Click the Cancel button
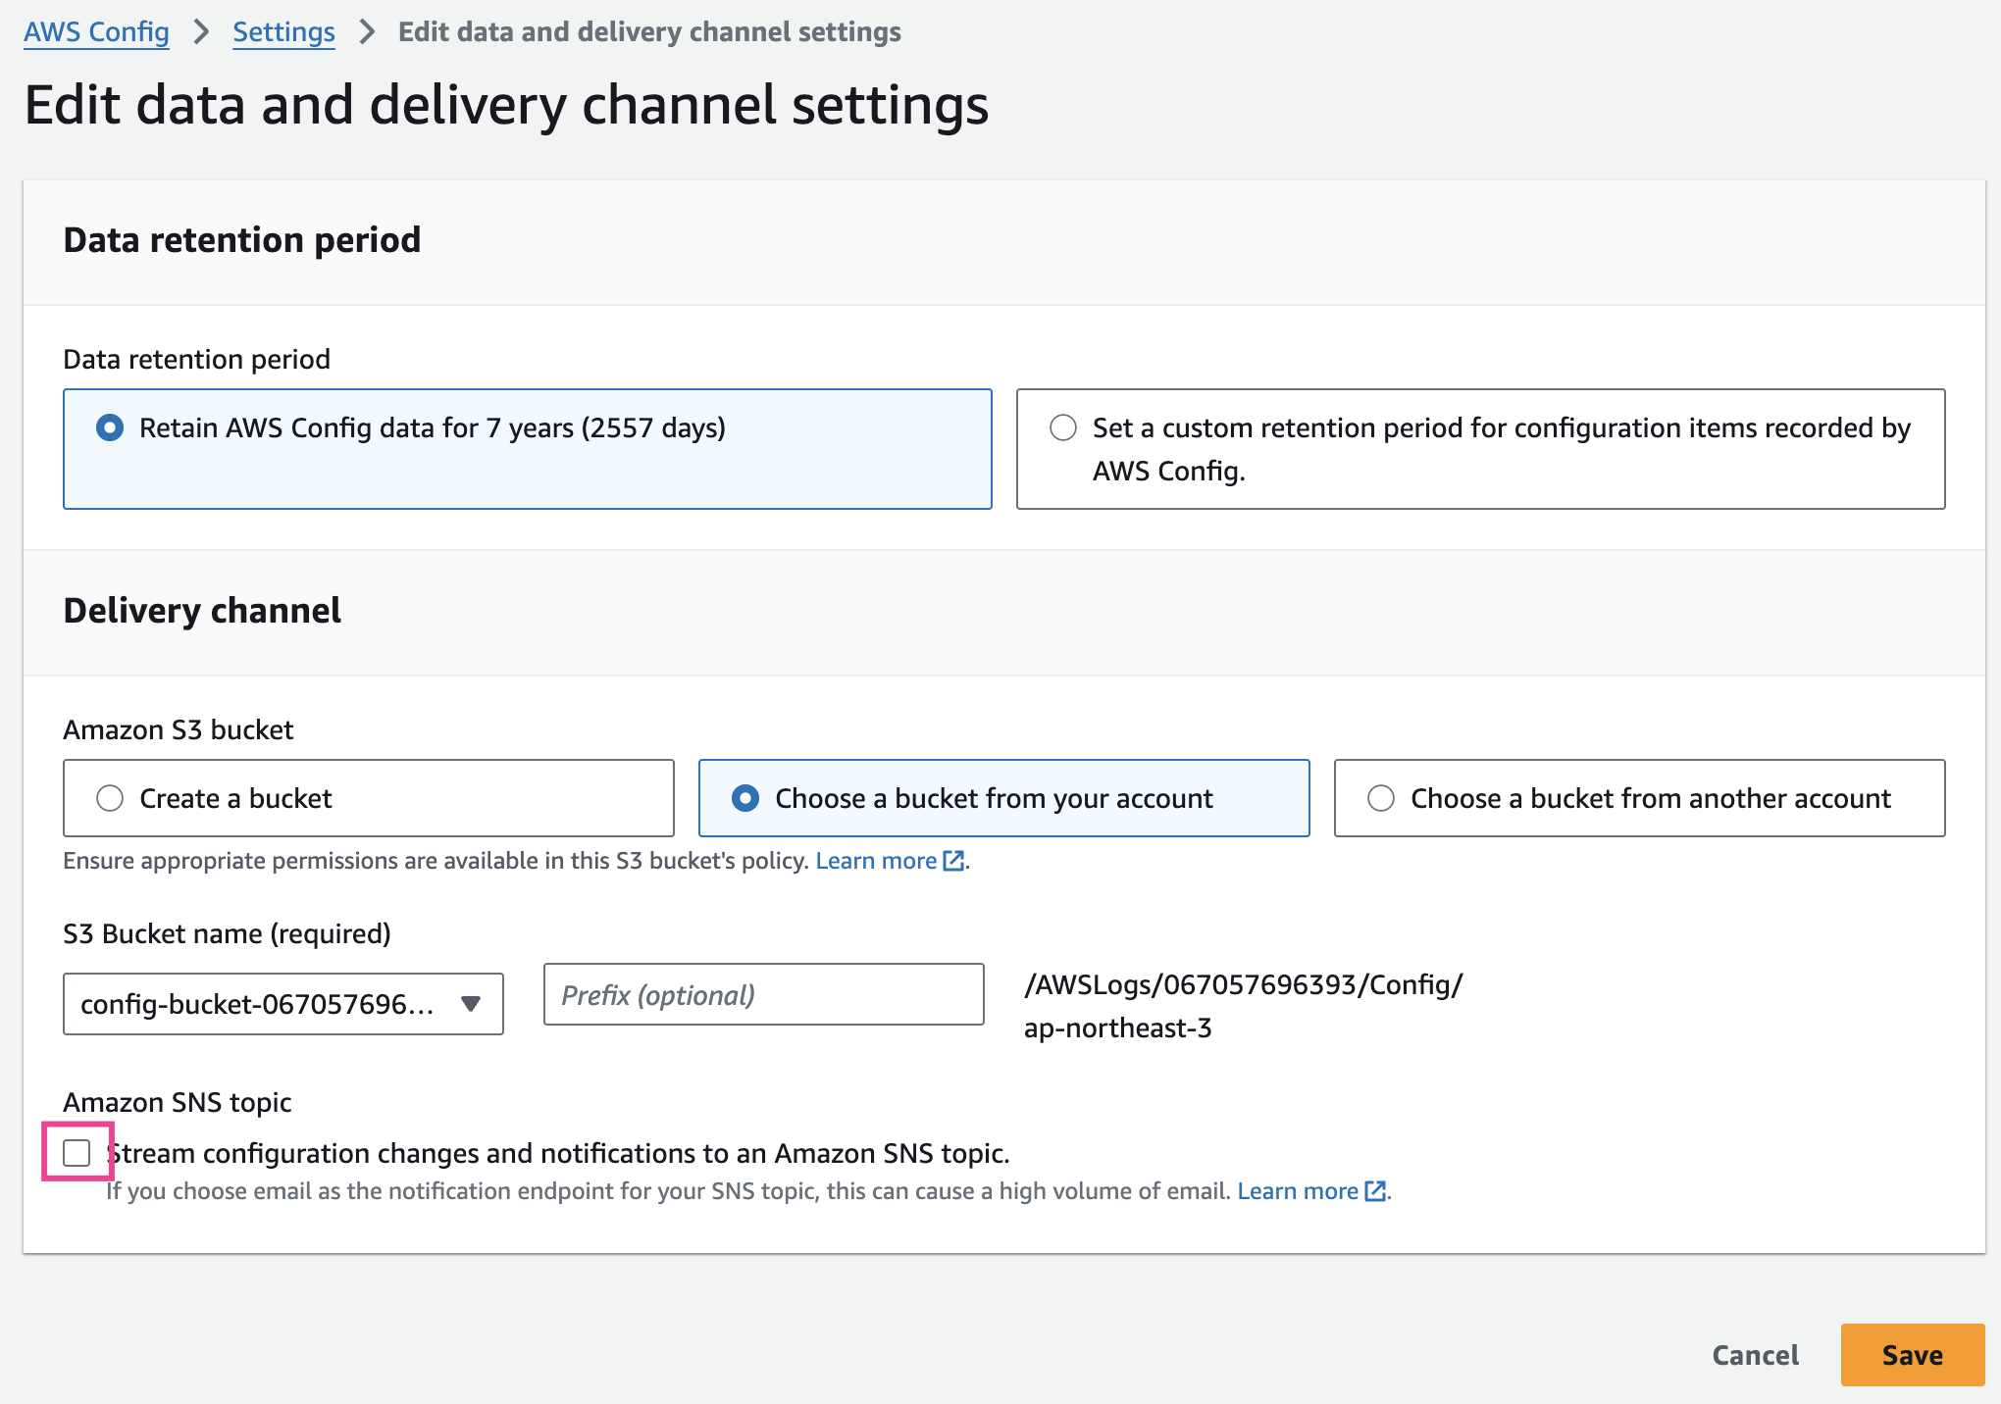The width and height of the screenshot is (2001, 1404). 1755,1355
